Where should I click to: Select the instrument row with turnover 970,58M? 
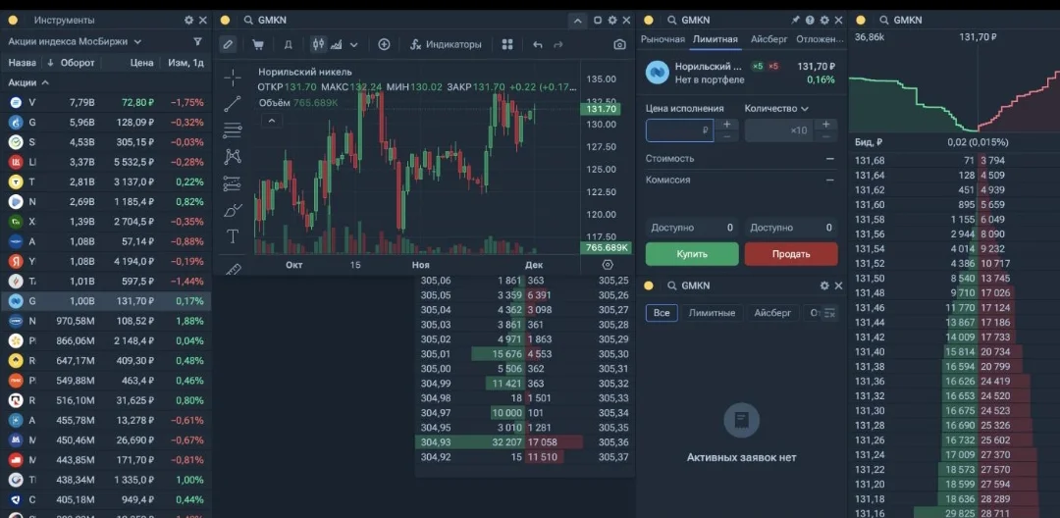tap(106, 321)
